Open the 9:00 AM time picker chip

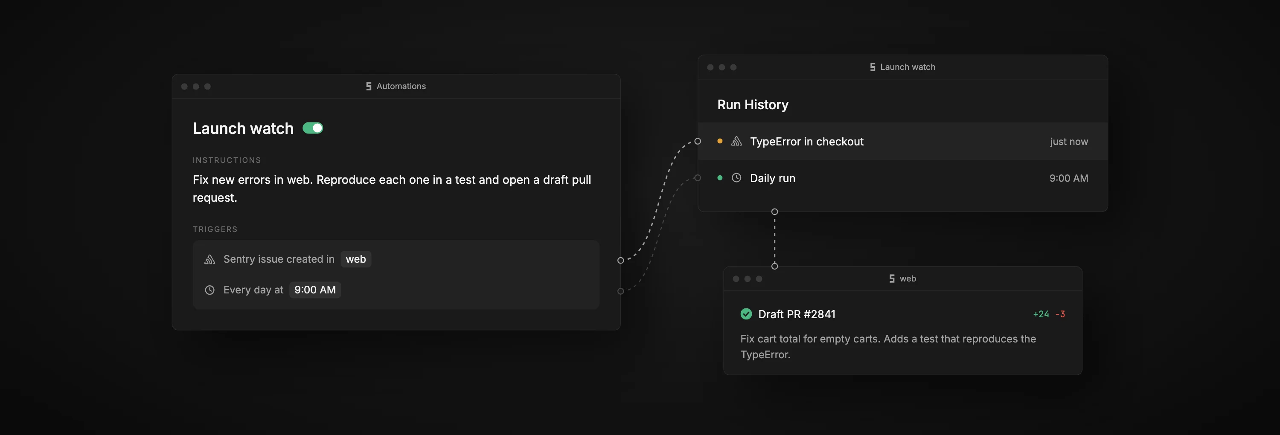pos(315,290)
